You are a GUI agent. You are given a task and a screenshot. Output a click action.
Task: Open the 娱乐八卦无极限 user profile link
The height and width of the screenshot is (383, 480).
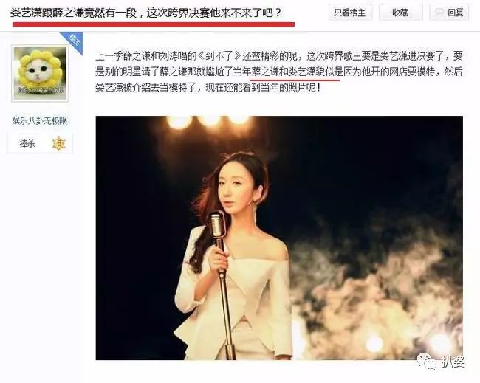(39, 121)
